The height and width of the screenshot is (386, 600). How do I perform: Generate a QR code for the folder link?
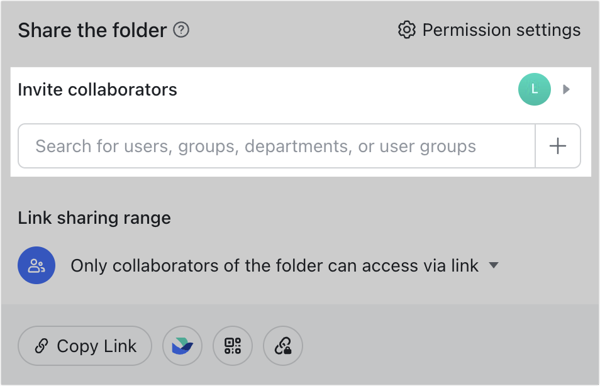tap(233, 346)
